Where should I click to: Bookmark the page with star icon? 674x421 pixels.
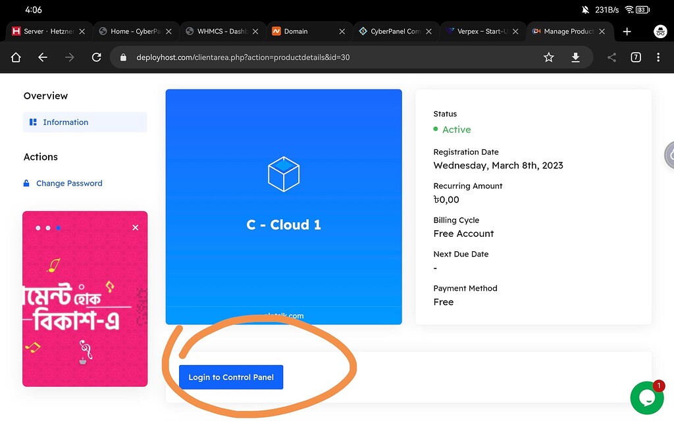548,57
